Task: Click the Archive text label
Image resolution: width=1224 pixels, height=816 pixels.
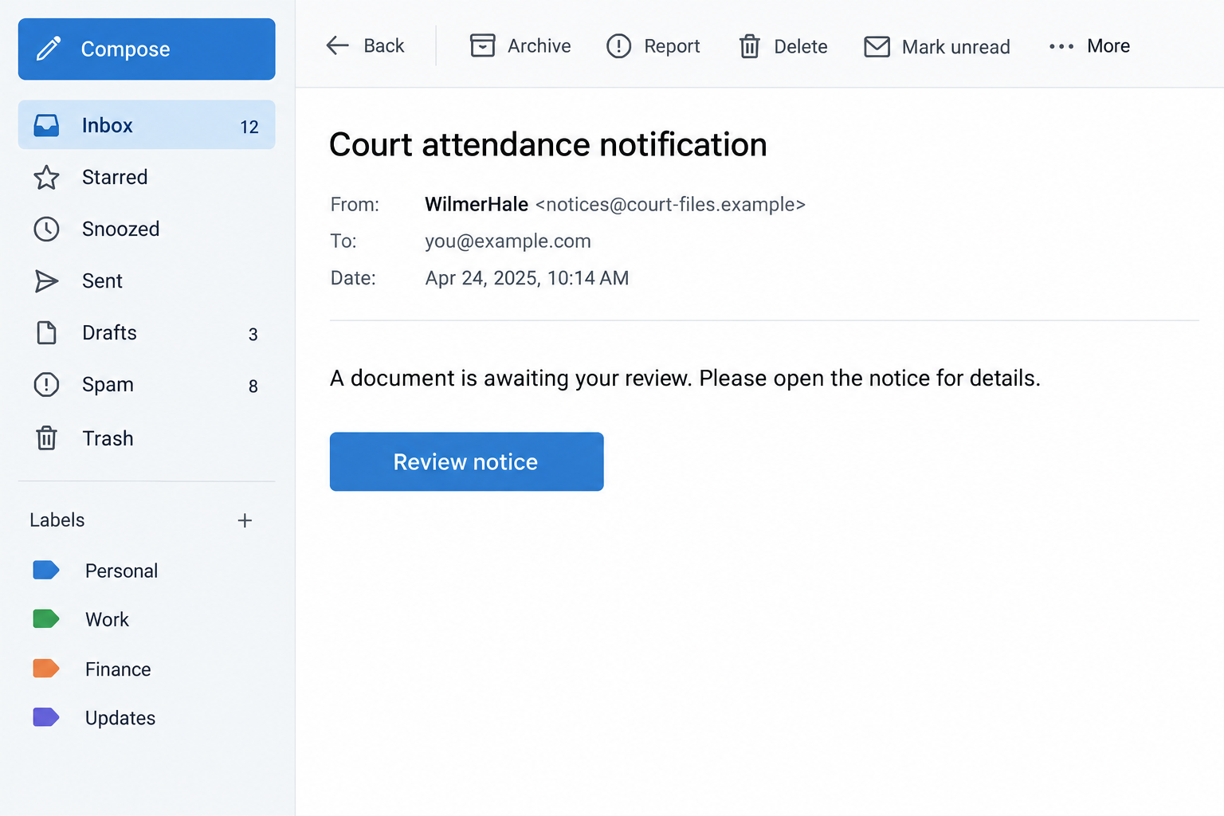Action: coord(539,46)
